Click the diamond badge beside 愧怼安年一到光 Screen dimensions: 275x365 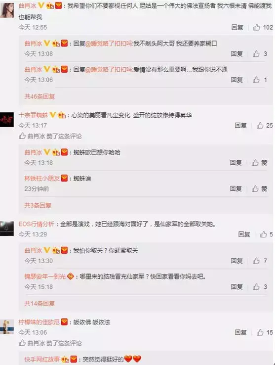tap(71, 276)
